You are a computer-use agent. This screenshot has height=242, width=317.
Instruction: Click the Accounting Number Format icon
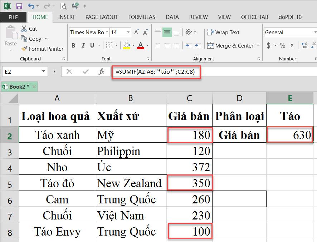coord(269,45)
